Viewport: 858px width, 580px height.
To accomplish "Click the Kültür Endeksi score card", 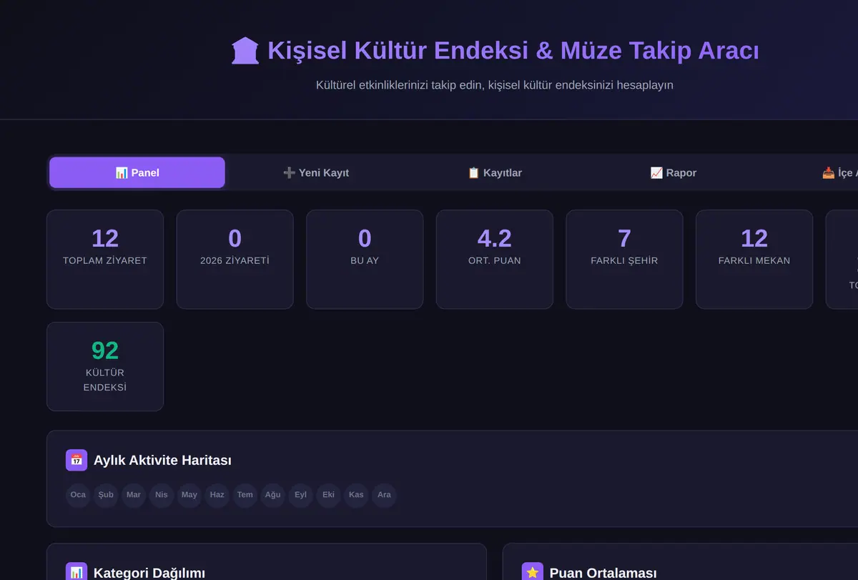I will pyautogui.click(x=105, y=367).
